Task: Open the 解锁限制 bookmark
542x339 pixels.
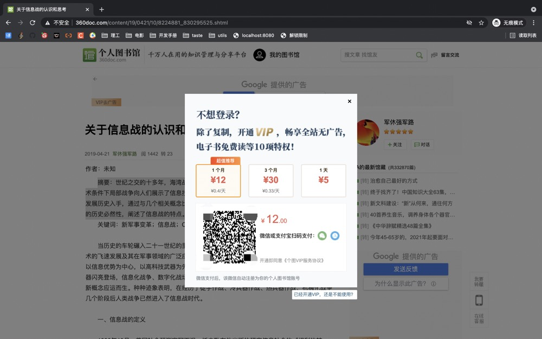Action: (294, 35)
